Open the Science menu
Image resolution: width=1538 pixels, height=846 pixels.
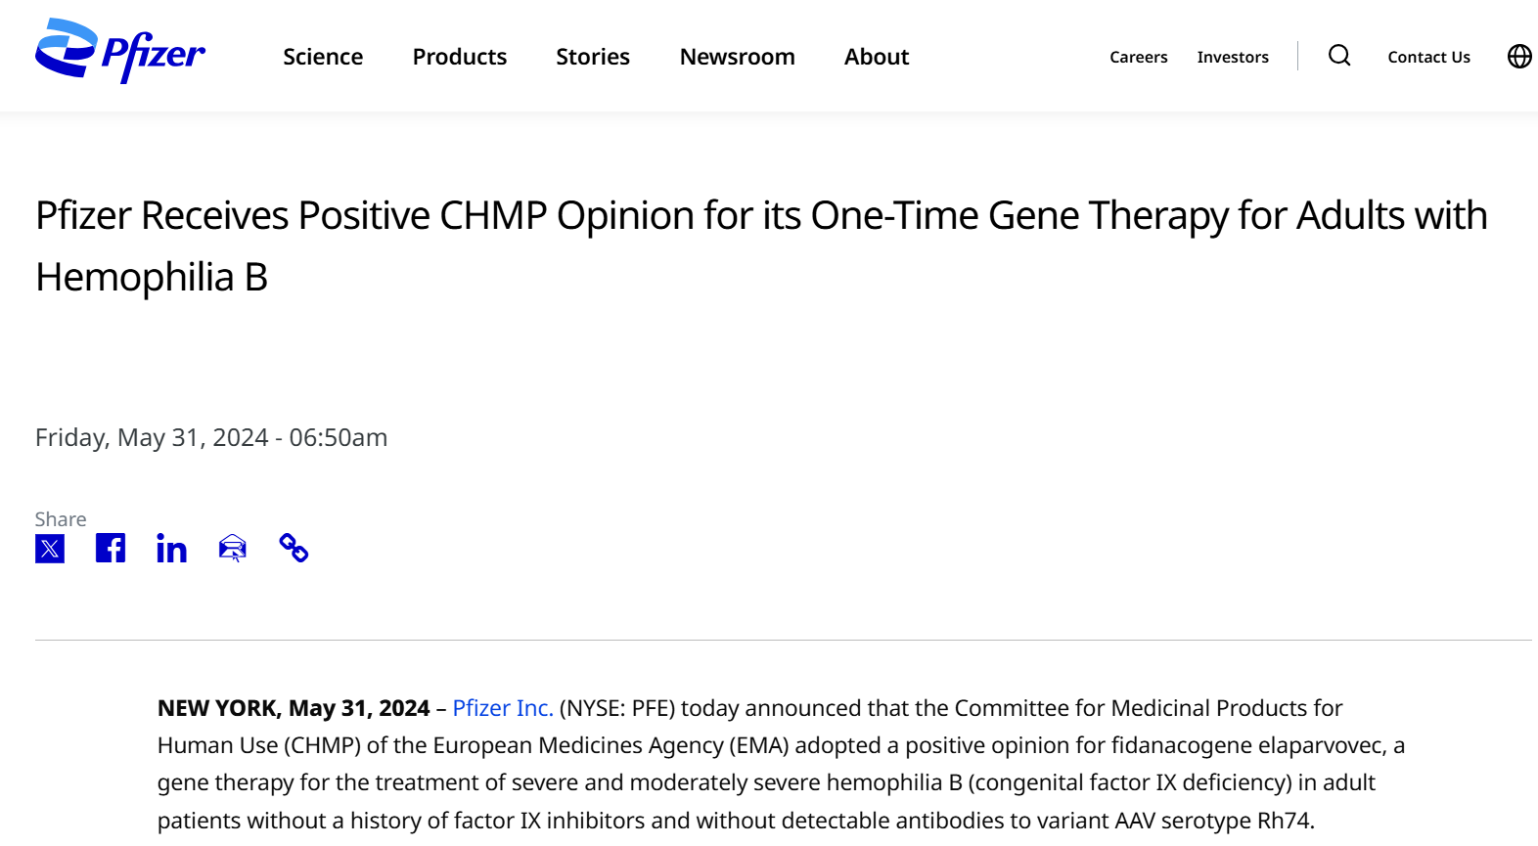[x=323, y=57]
